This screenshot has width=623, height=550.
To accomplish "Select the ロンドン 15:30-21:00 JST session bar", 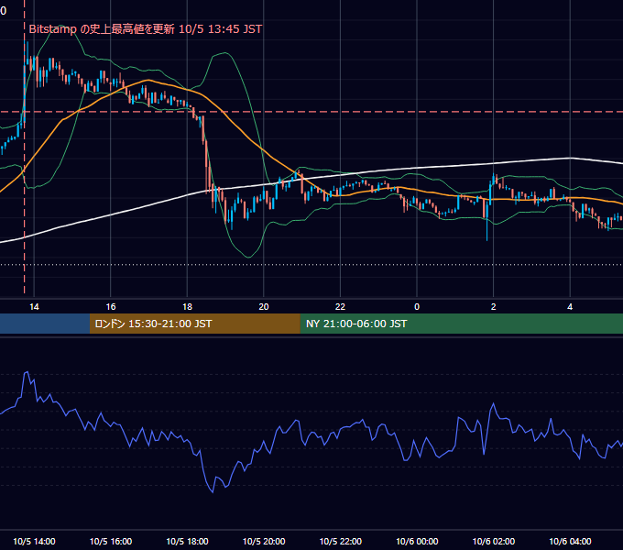I will 194,324.
